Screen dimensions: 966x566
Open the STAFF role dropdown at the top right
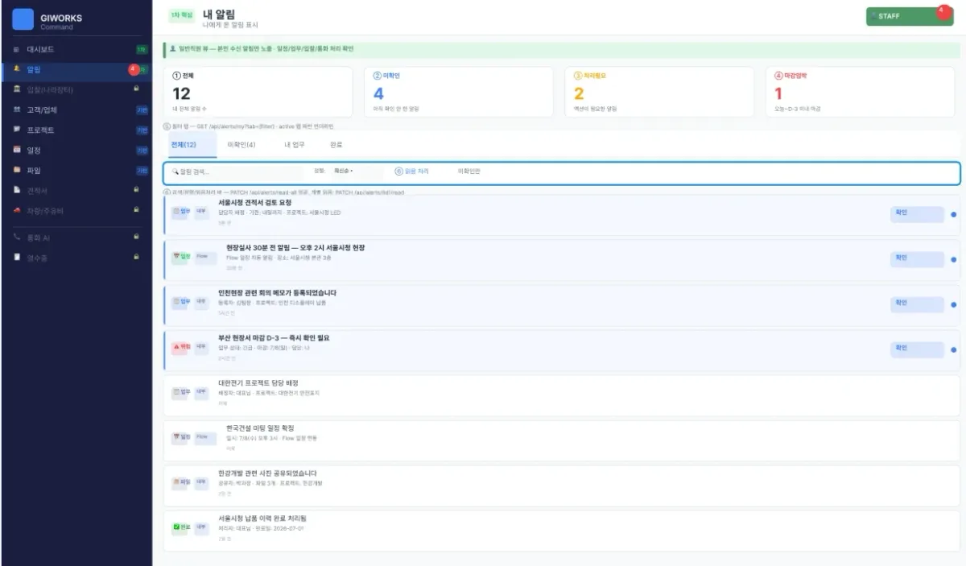tap(909, 16)
